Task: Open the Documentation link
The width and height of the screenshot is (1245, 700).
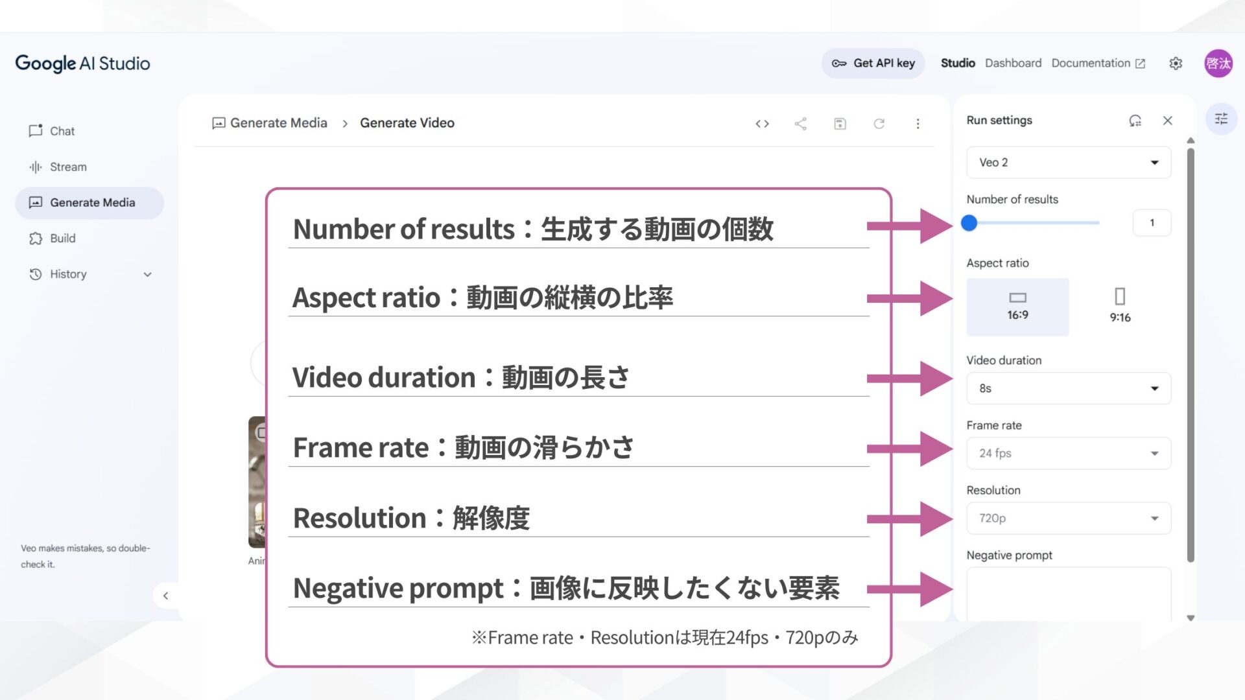Action: point(1098,64)
